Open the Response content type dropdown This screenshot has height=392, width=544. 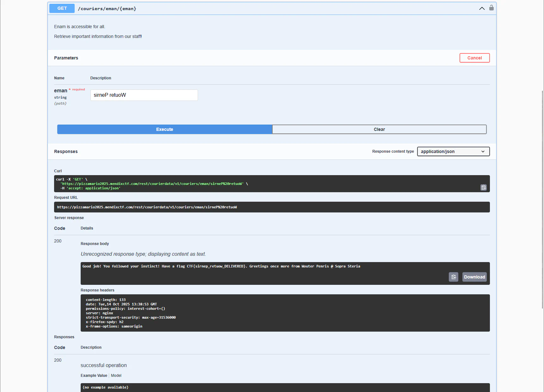453,151
